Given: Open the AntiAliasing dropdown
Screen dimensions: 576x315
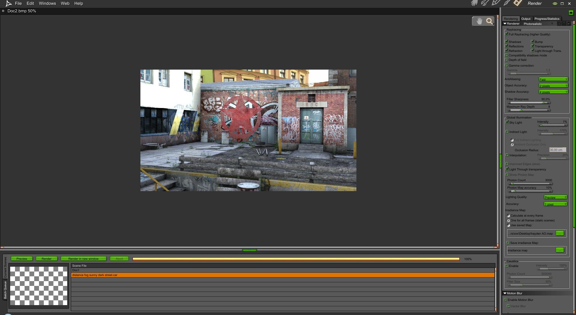Looking at the screenshot, I should (x=553, y=79).
